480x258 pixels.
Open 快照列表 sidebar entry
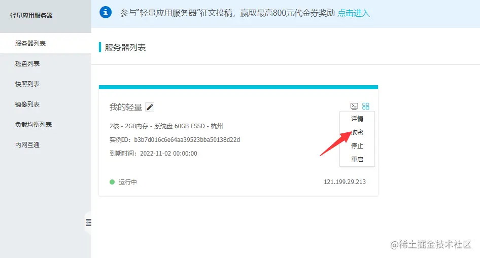click(46, 84)
